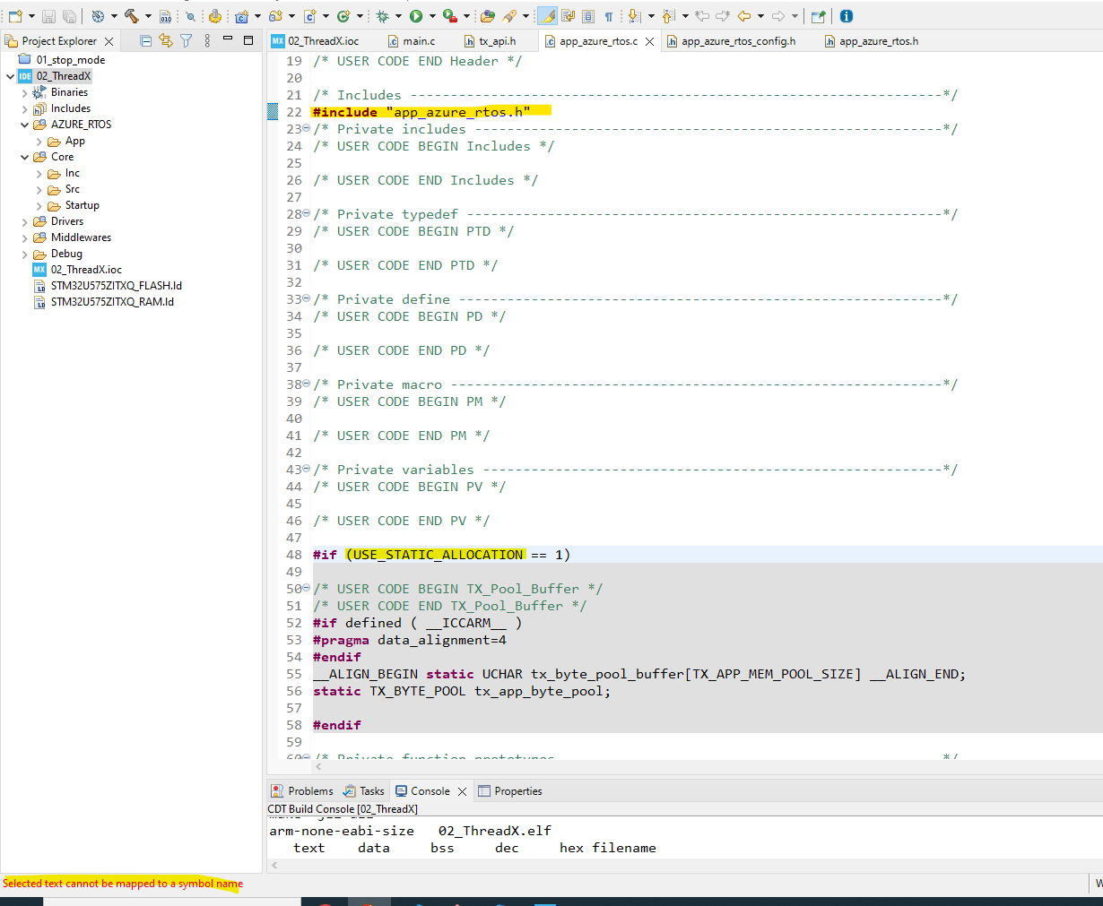Collapse the Core folder
The height and width of the screenshot is (906, 1103).
(x=25, y=157)
